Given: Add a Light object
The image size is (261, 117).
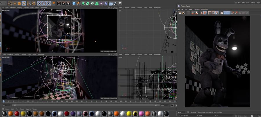Looking at the screenshot, I should tap(120, 3).
